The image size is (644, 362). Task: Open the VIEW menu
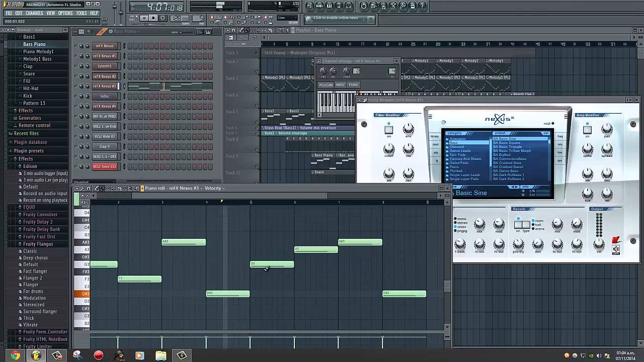click(x=51, y=13)
